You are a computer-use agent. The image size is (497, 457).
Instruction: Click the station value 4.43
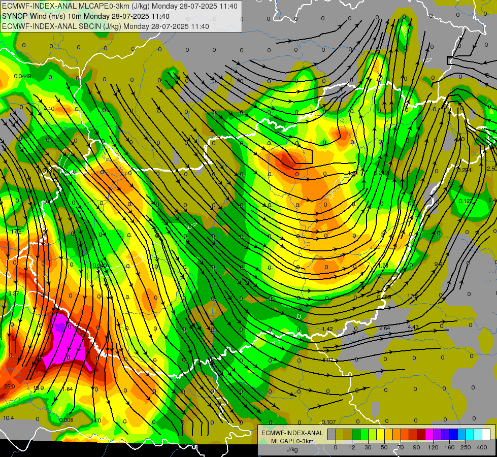point(413,327)
